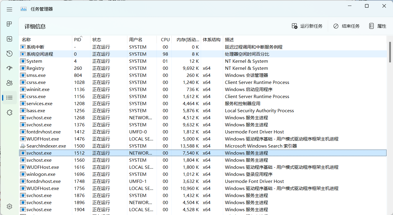Sort by the 描述 column header

click(x=305, y=39)
